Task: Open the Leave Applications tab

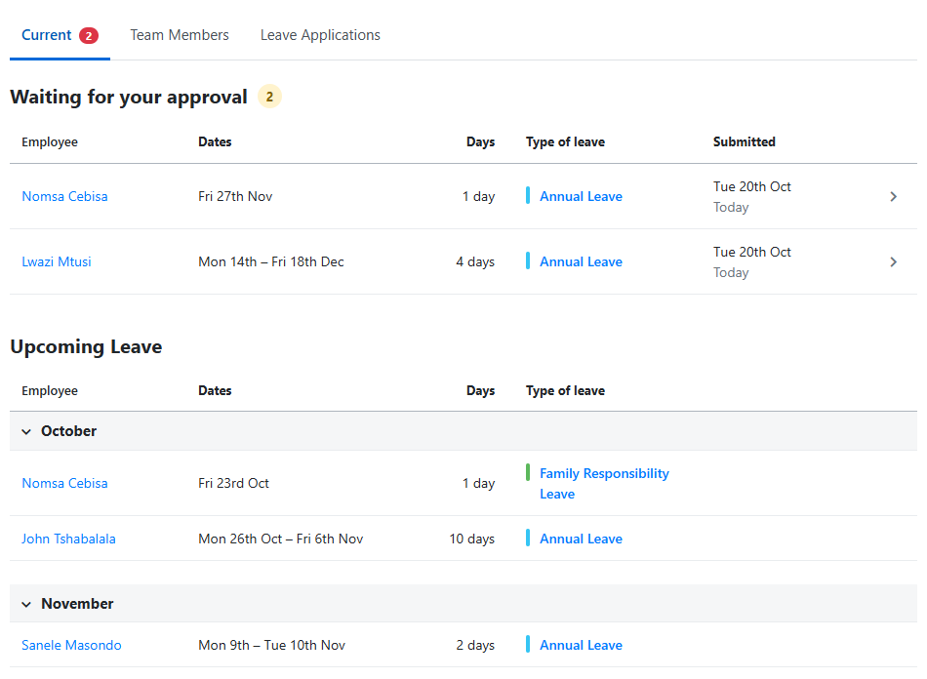Action: click(320, 35)
